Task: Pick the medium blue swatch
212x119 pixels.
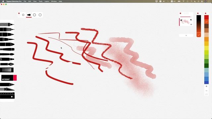Action: tap(206, 79)
